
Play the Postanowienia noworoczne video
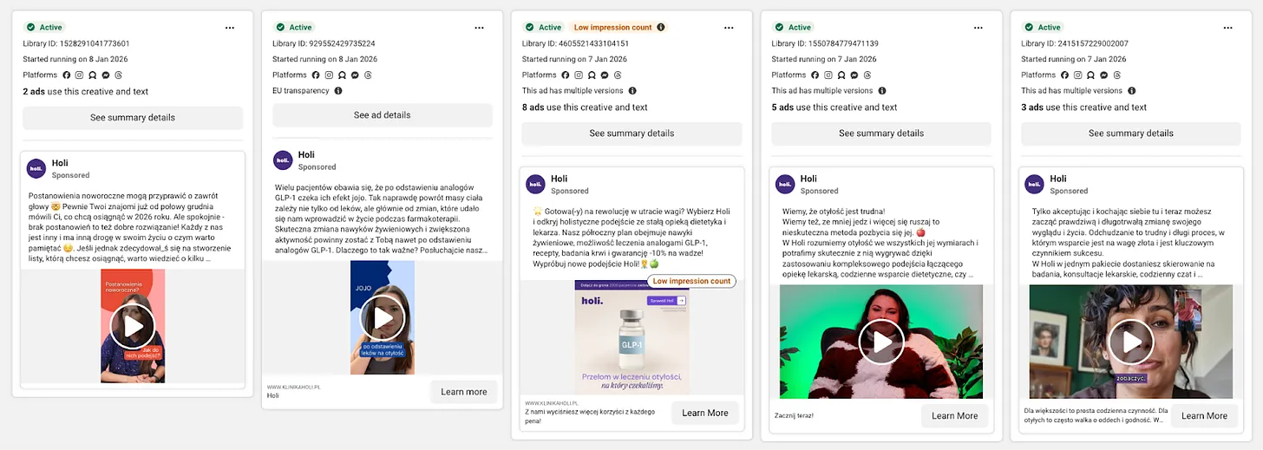click(133, 326)
